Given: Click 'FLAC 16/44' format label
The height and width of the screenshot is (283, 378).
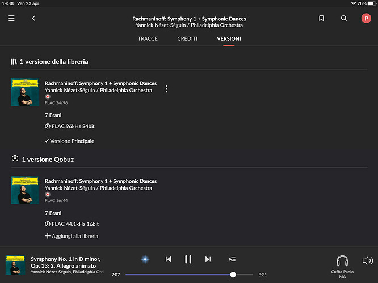Looking at the screenshot, I should tap(56, 201).
